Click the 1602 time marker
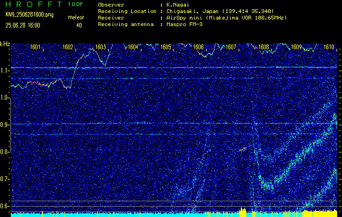The image size is (342, 217). pos(67,47)
